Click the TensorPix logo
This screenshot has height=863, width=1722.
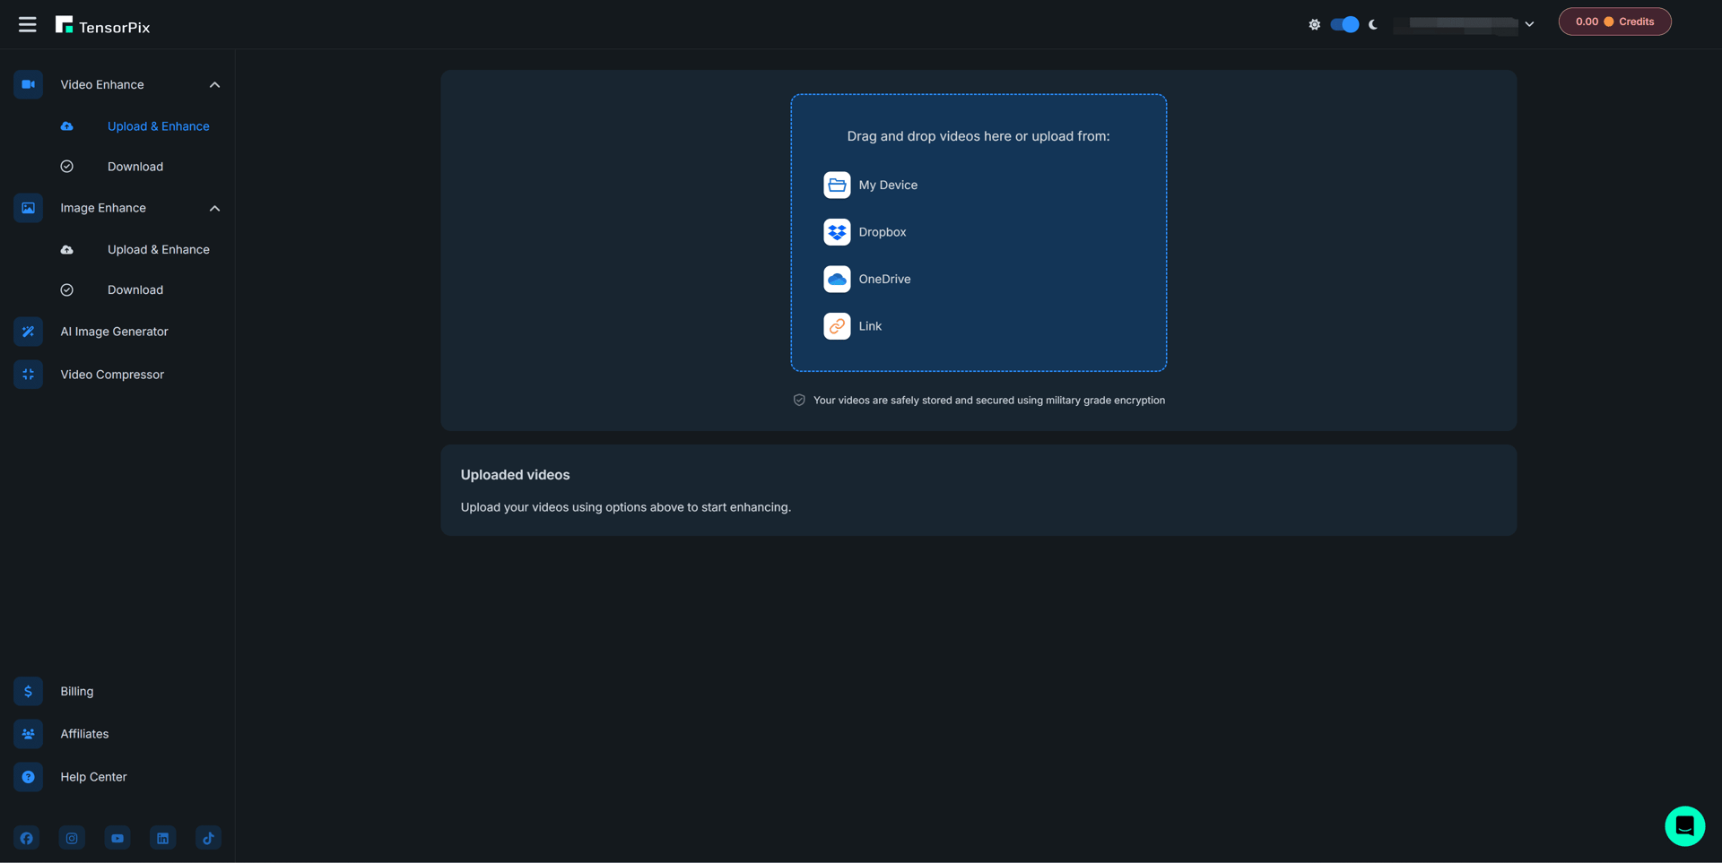(103, 26)
